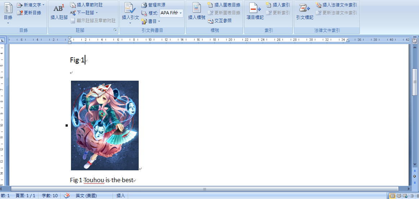Click 下一註腳 next footnote icon
This screenshot has width=419, height=199.
[73, 13]
